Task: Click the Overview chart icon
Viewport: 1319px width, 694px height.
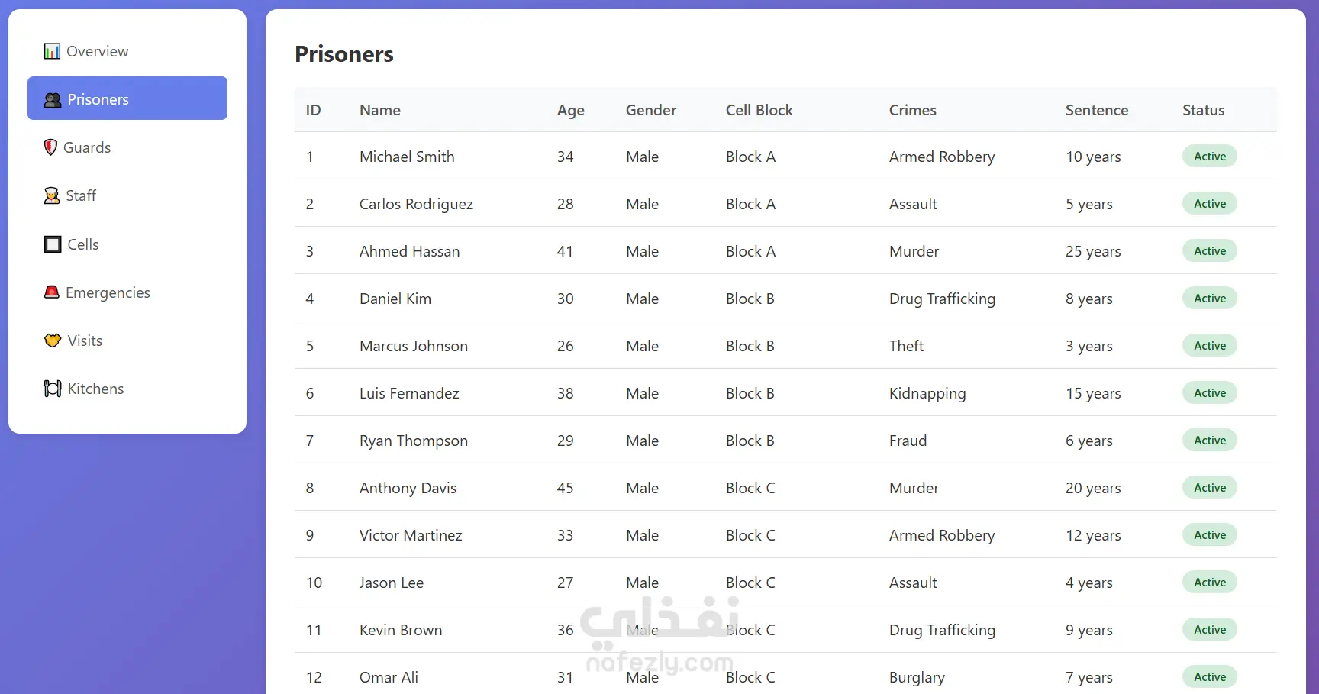Action: tap(52, 51)
